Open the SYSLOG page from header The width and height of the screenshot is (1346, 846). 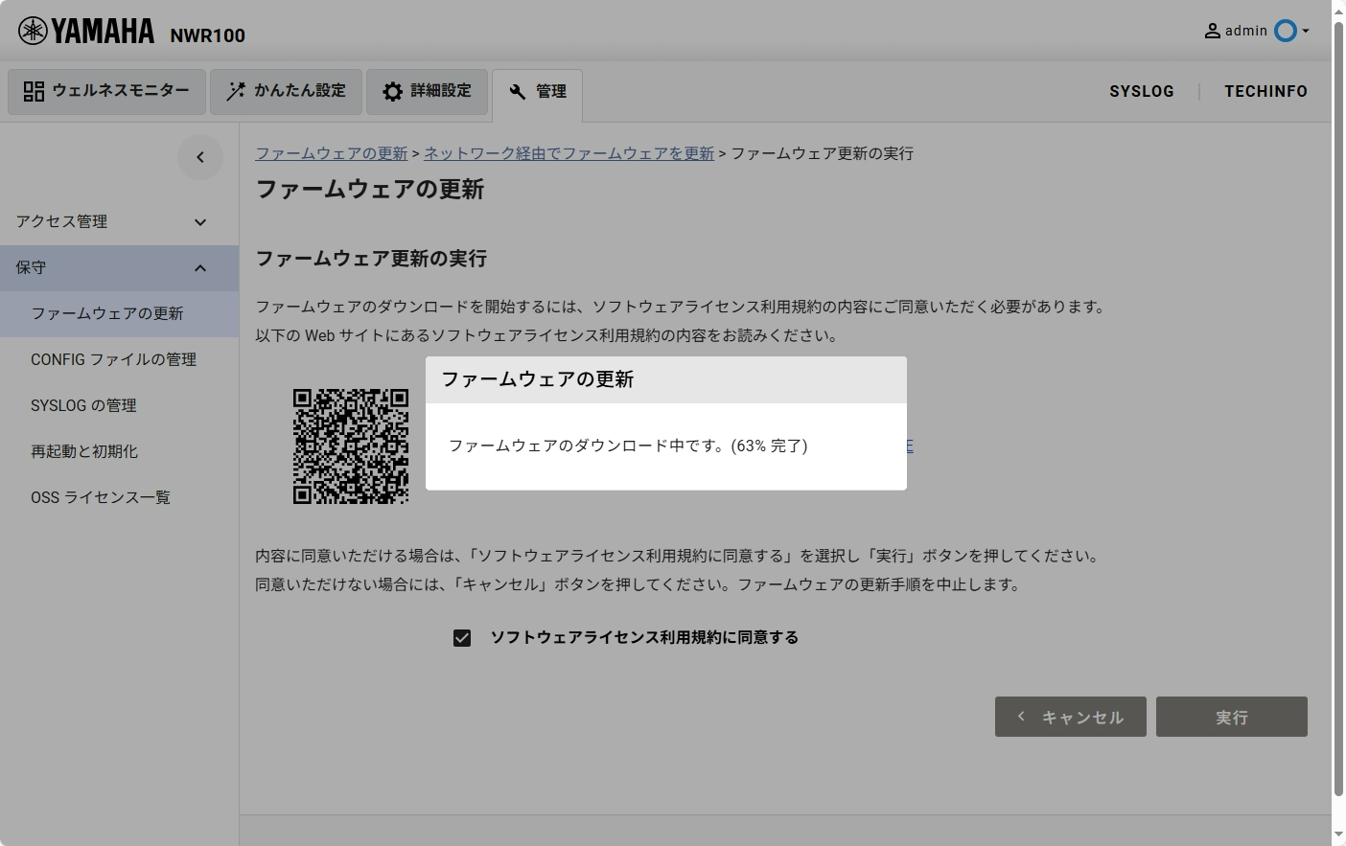click(x=1141, y=91)
